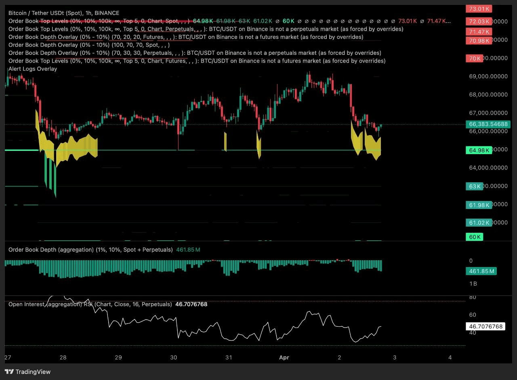Click the red 73.01K price label
This screenshot has width=517, height=380.
click(478, 9)
